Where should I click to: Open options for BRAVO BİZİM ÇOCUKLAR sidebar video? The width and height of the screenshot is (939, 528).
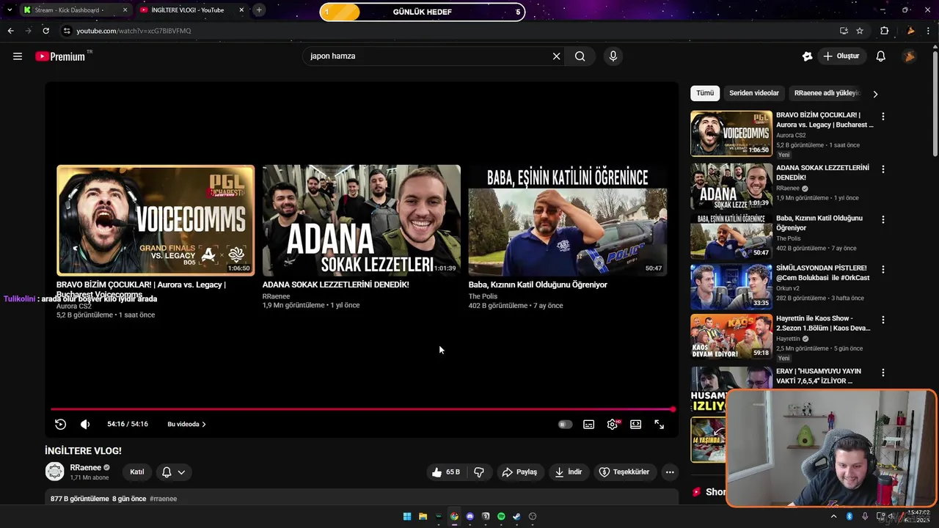coord(883,117)
